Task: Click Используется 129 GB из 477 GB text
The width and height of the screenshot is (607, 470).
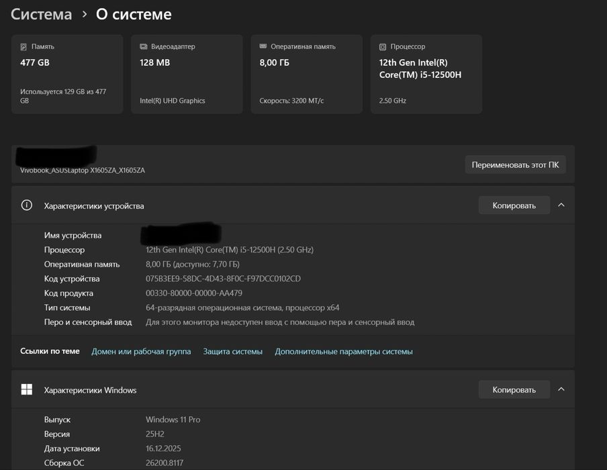Action: pyautogui.click(x=63, y=96)
